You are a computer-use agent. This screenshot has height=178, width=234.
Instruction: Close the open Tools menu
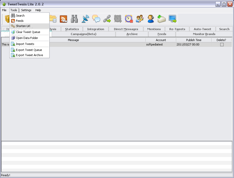click(14, 10)
